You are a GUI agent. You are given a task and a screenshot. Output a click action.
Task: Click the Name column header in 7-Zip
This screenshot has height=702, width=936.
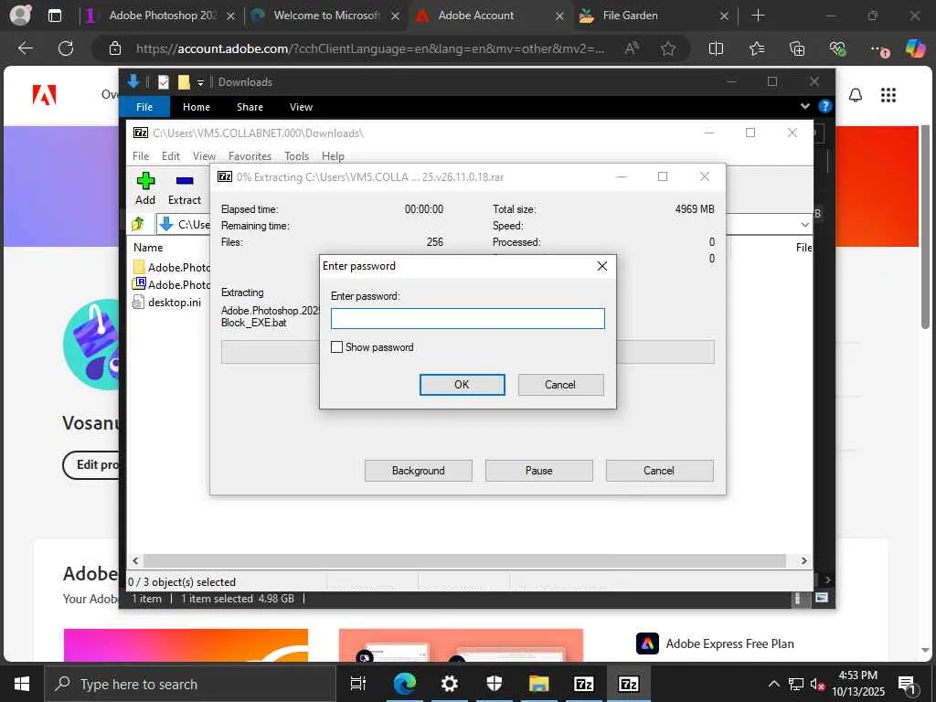148,247
